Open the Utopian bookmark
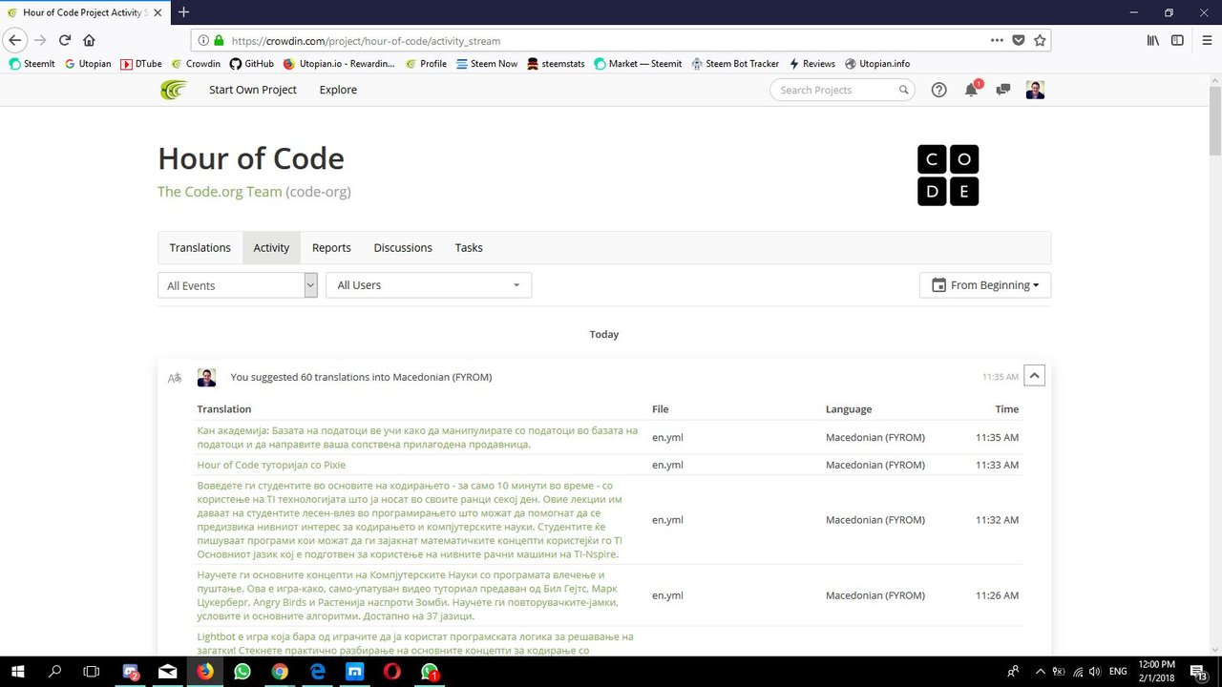This screenshot has width=1222, height=687. 88,64
